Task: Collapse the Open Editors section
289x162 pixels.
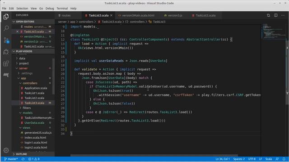Action: pyautogui.click(x=33, y=22)
